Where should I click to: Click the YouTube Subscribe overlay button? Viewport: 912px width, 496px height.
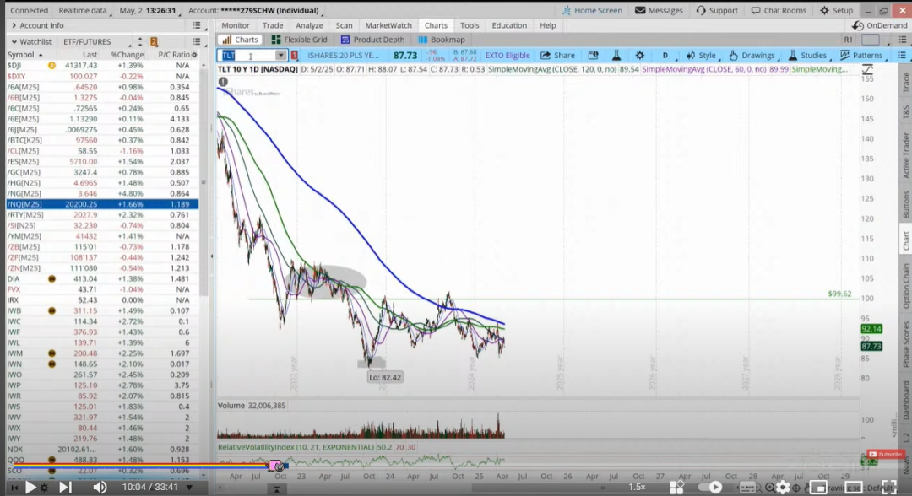(x=885, y=454)
